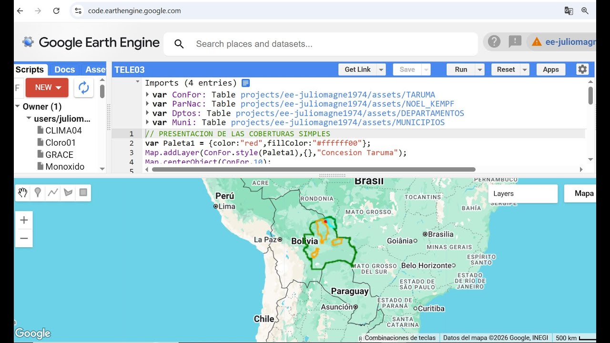Image resolution: width=610 pixels, height=343 pixels.
Task: Click the scripts filter input box
Action: (18, 88)
